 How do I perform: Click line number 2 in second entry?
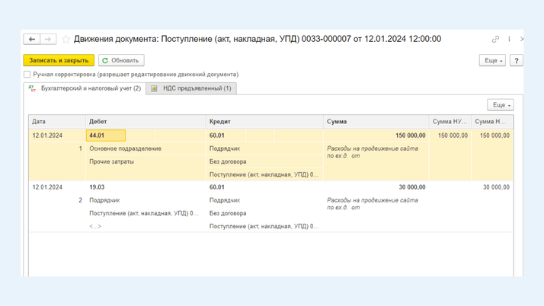click(81, 200)
